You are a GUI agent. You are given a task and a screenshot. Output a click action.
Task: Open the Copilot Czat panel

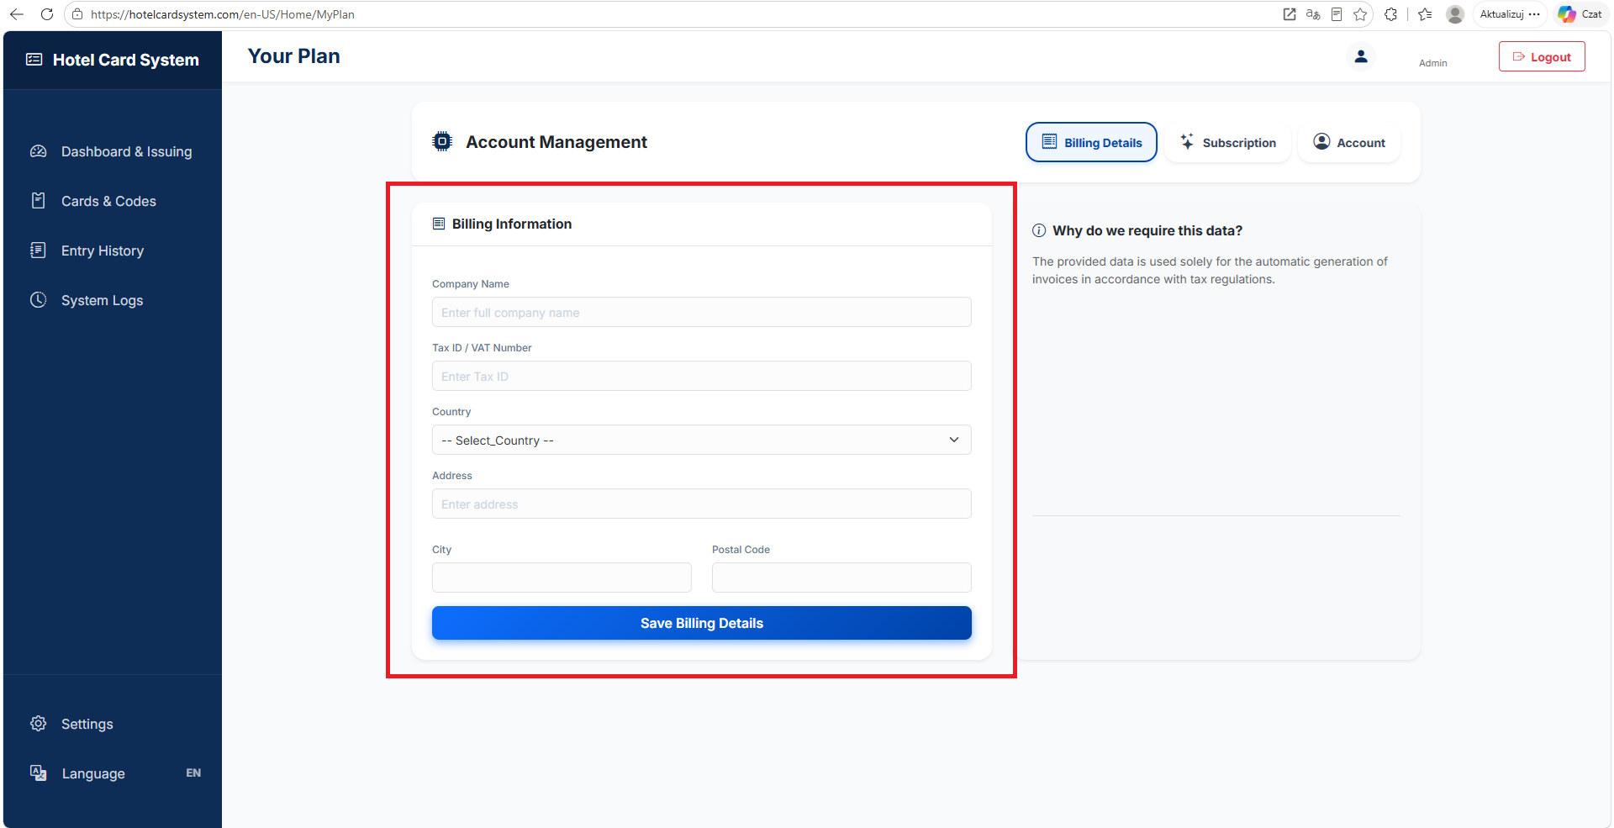[x=1580, y=14]
